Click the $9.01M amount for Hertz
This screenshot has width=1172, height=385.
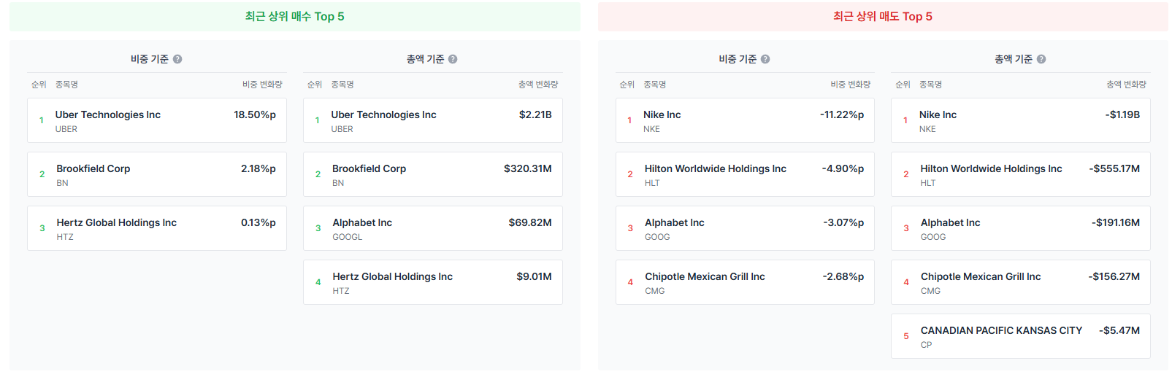[x=534, y=276]
